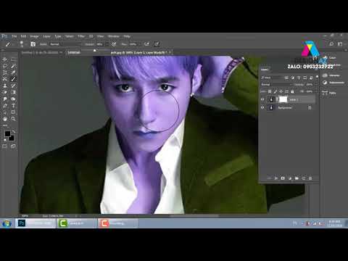This screenshot has height=261, width=348.
Task: Open the brush Opacity slider arrow
Action: click(107, 44)
